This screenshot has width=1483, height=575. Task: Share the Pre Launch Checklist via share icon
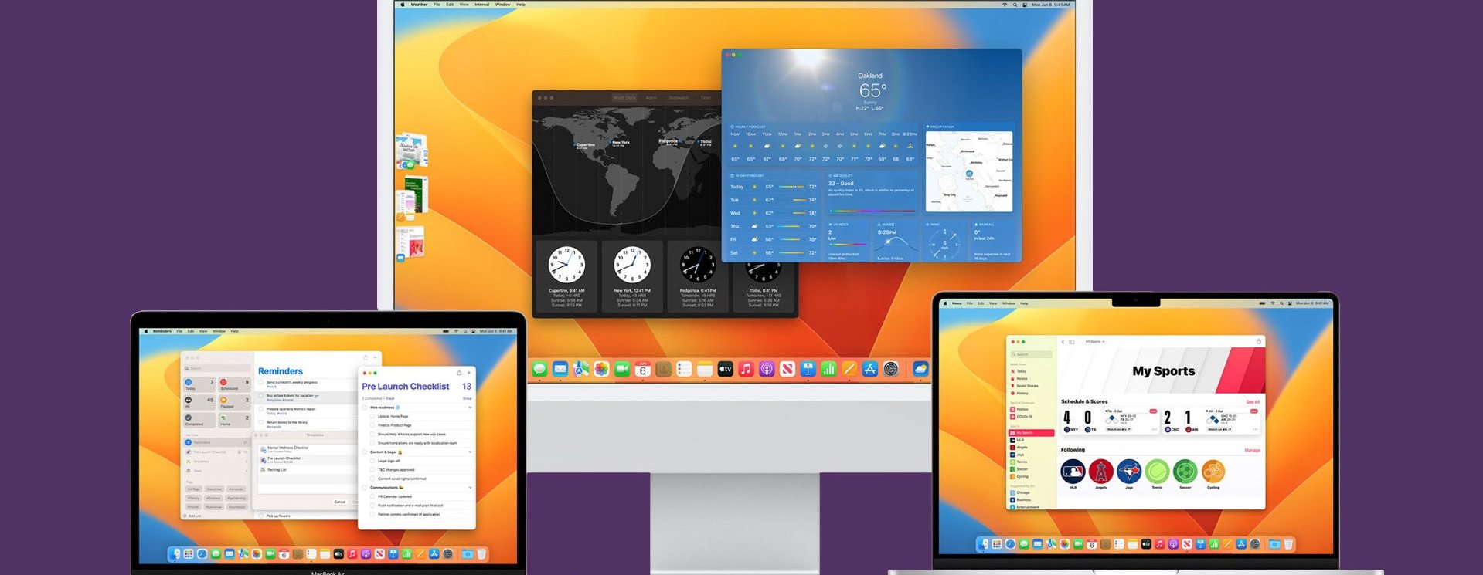pyautogui.click(x=459, y=373)
